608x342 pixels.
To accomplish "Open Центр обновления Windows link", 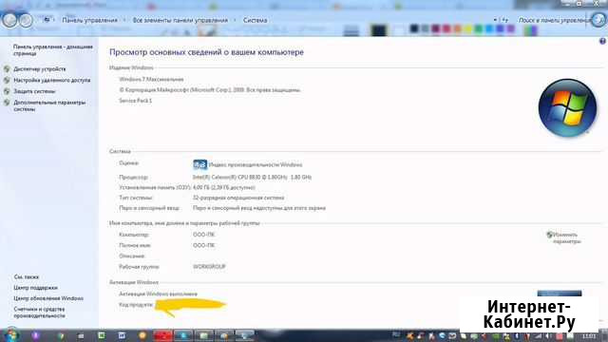I will click(48, 298).
